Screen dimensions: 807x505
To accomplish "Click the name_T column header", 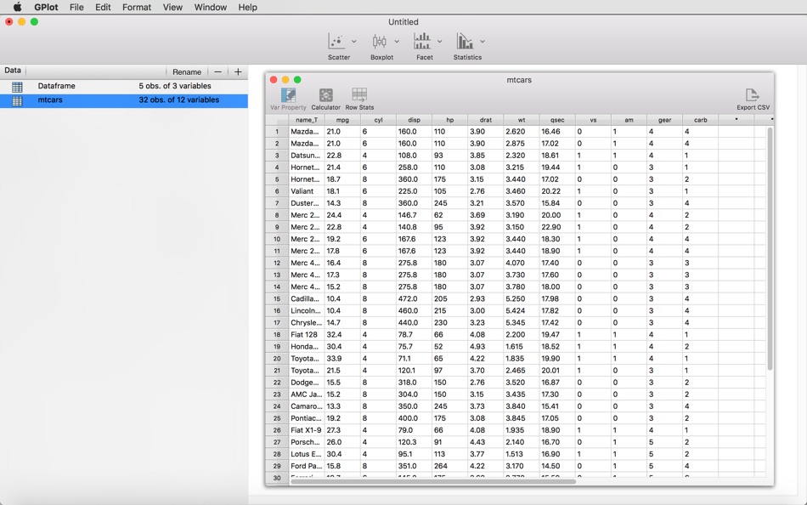I will pos(307,120).
